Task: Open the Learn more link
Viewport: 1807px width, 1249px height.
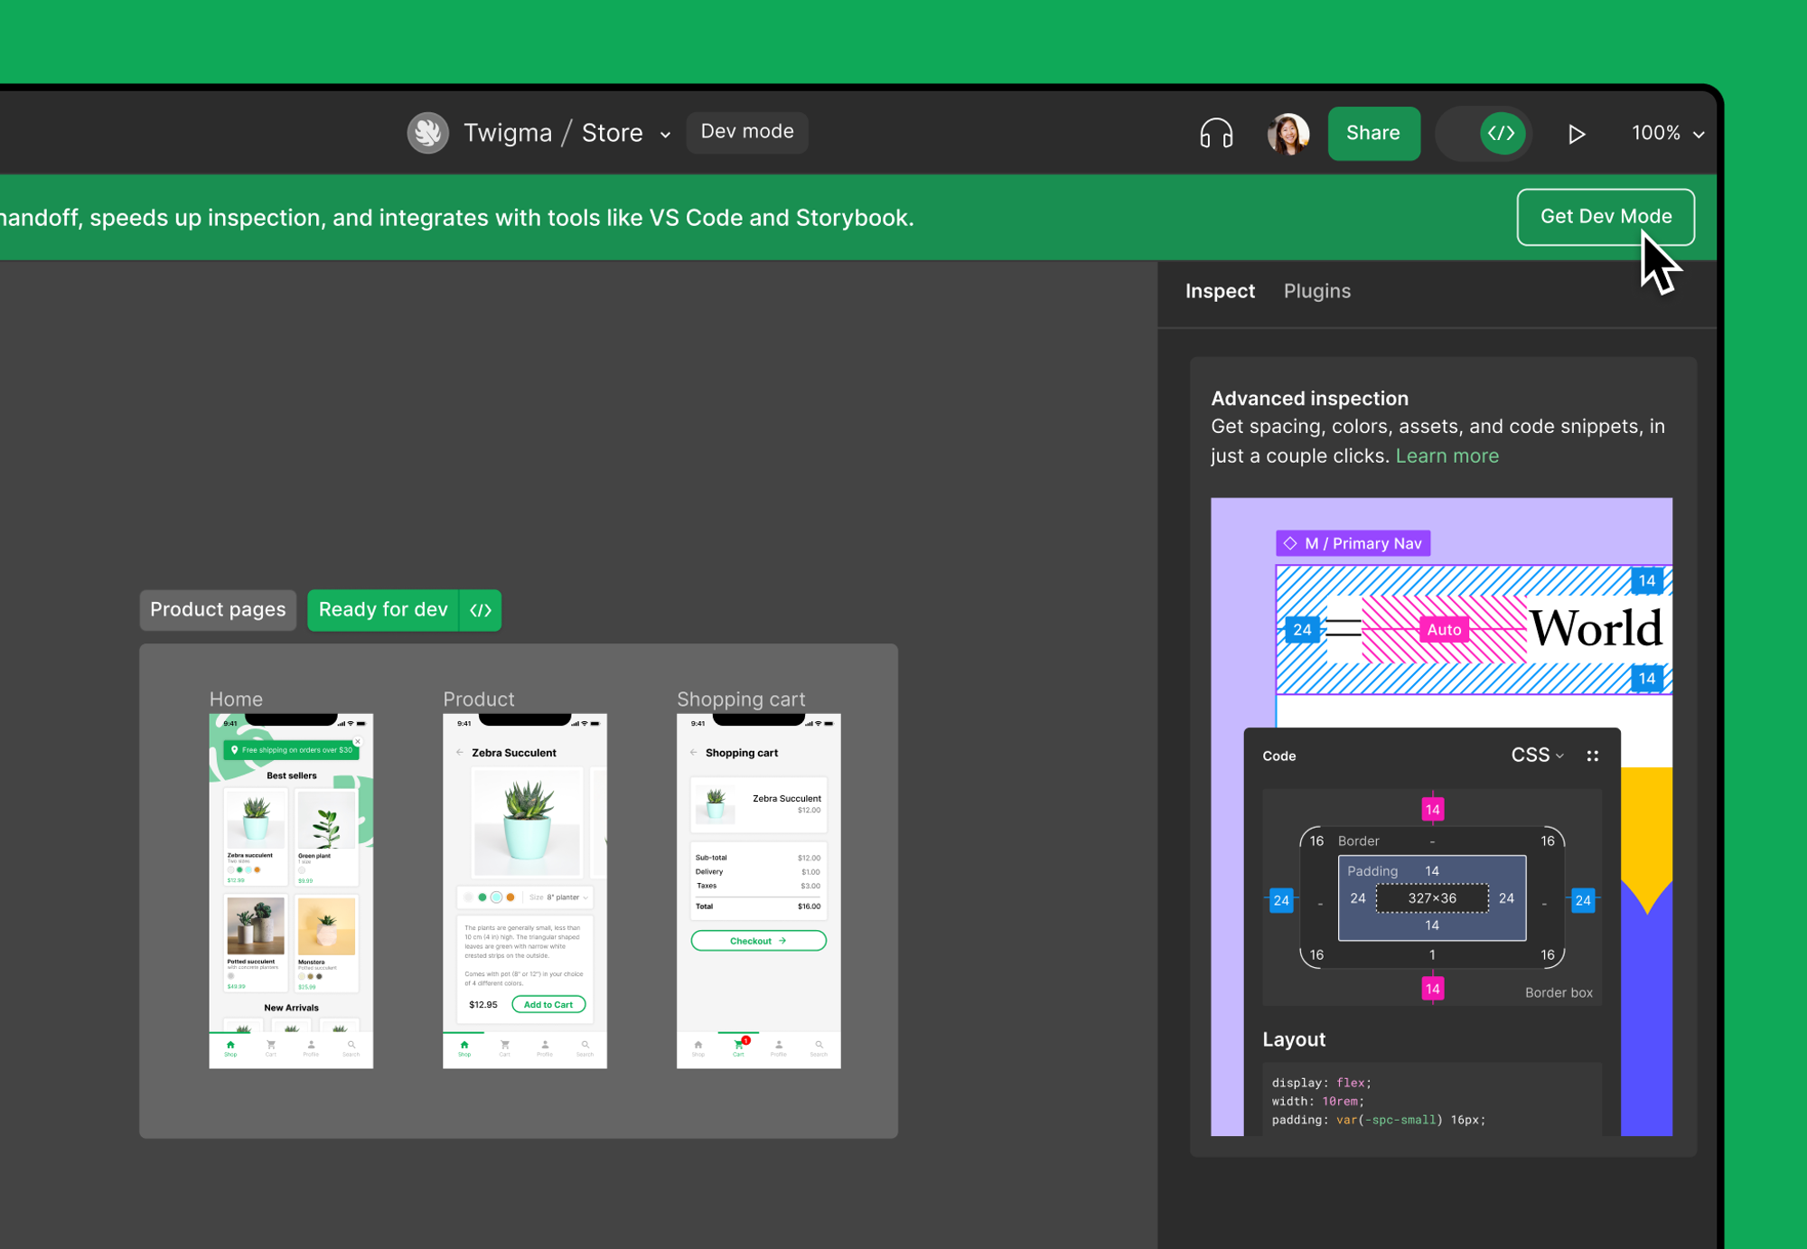Action: 1447,455
